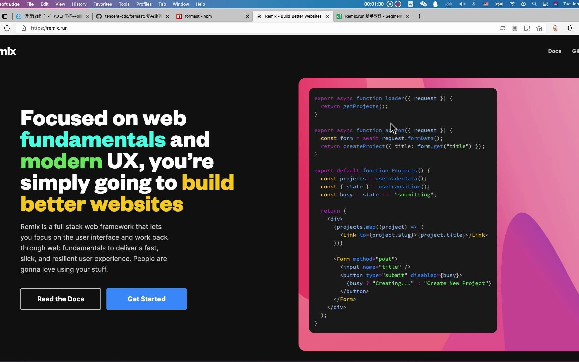Open WeChat menu bar icon
The image size is (579, 362).
point(423,4)
